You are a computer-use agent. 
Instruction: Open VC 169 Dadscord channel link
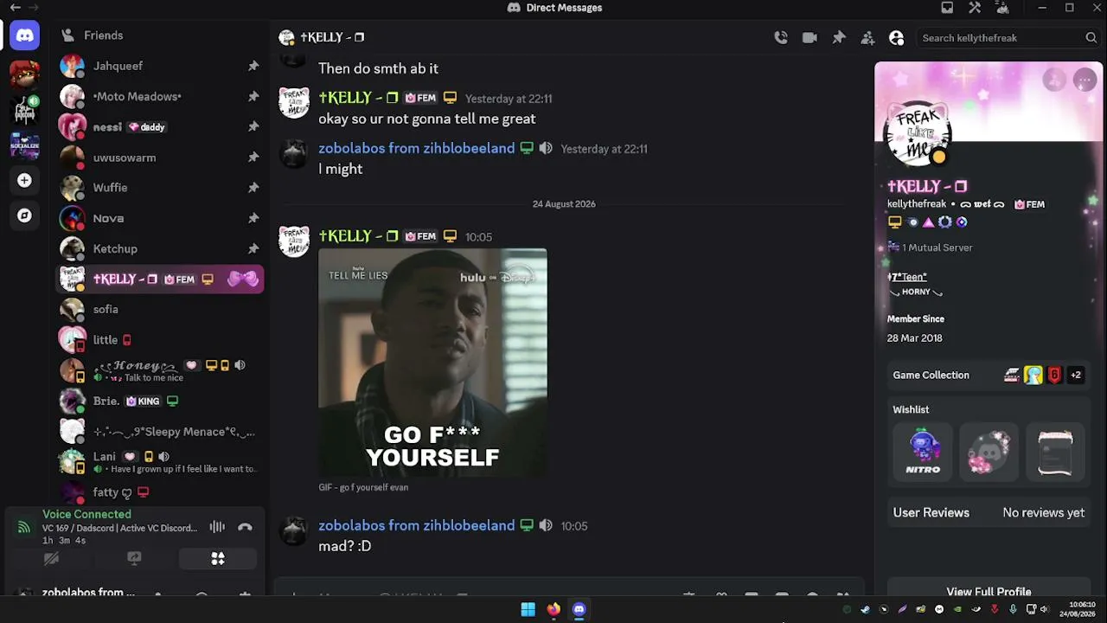(x=120, y=528)
